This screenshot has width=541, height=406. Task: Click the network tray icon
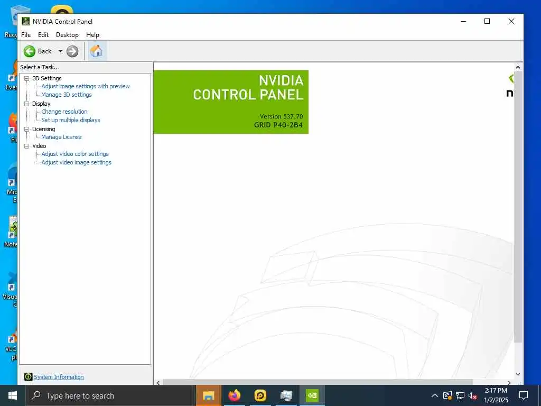(460, 395)
